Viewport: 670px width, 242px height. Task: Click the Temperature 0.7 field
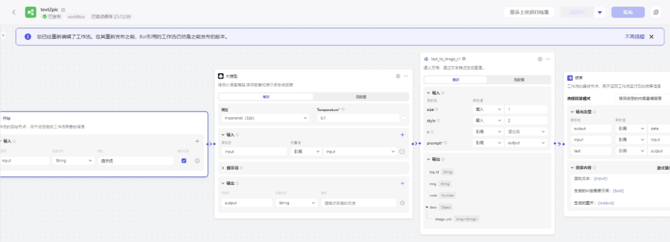pyautogui.click(x=358, y=117)
